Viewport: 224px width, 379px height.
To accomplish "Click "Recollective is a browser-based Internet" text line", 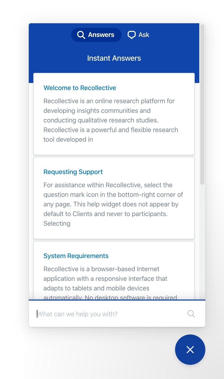I will coord(101,269).
